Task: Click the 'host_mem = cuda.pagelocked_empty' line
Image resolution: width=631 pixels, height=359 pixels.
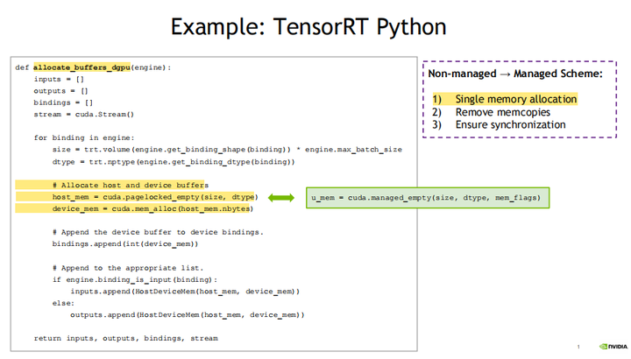Action: (155, 197)
